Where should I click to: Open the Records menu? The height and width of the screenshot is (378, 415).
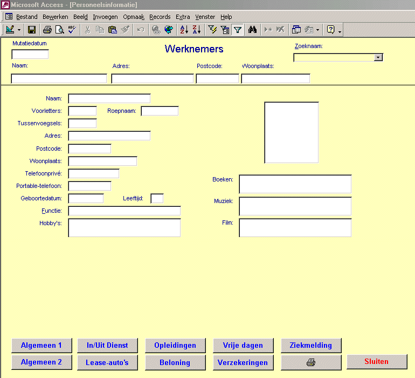click(160, 17)
